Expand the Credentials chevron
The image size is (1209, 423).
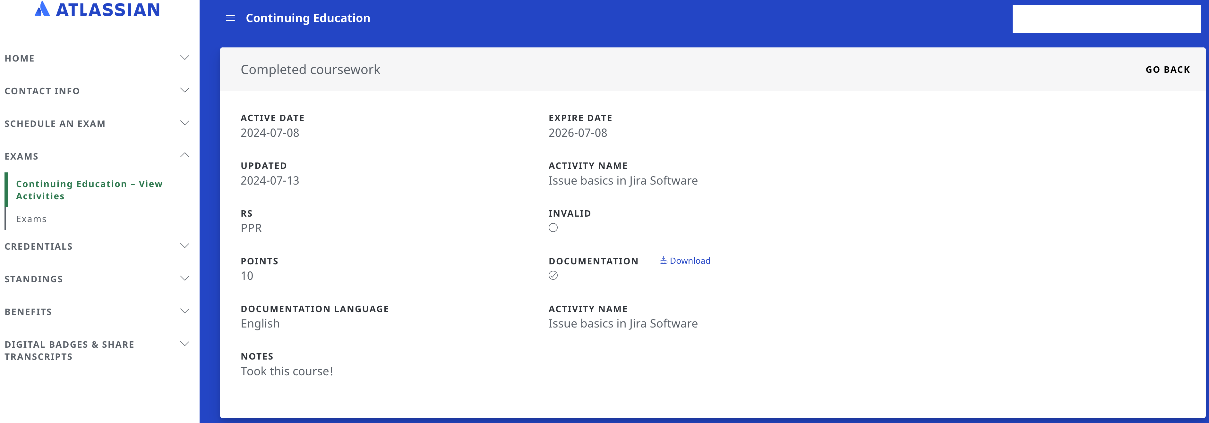(x=185, y=246)
